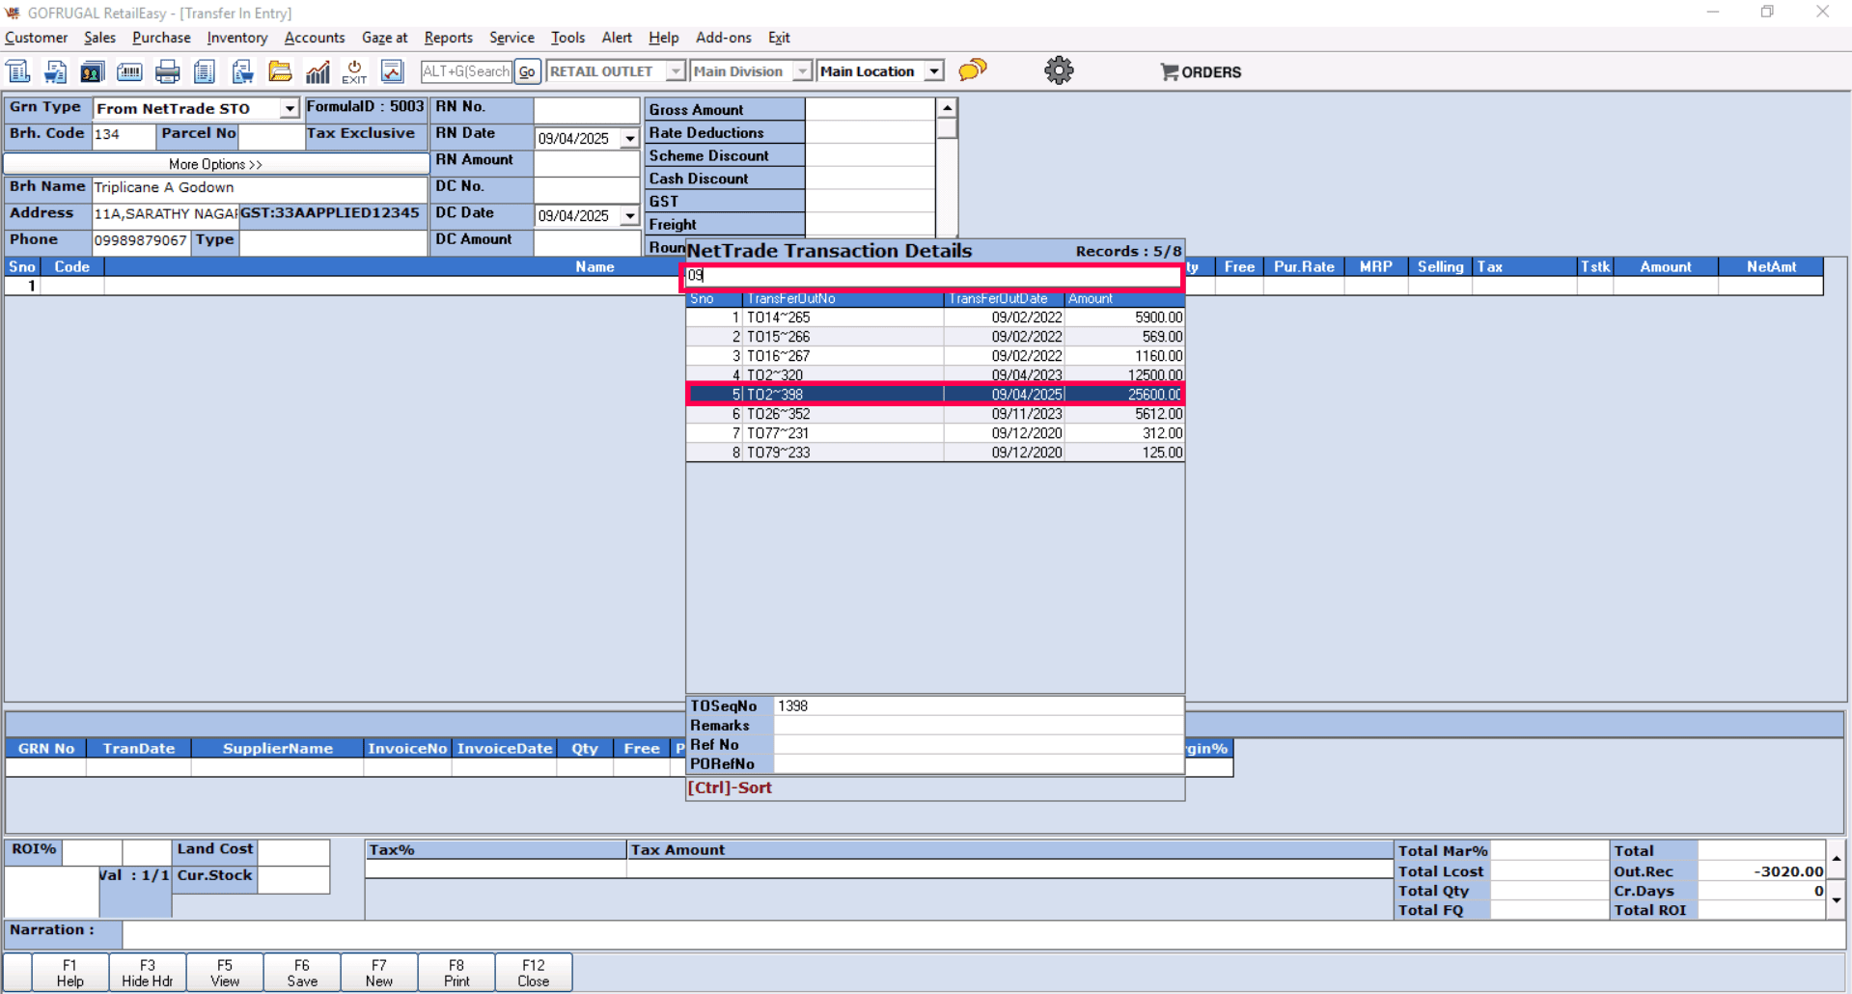This screenshot has height=994, width=1852.
Task: Click the calculator/billing icon in toolbar
Action: point(18,71)
